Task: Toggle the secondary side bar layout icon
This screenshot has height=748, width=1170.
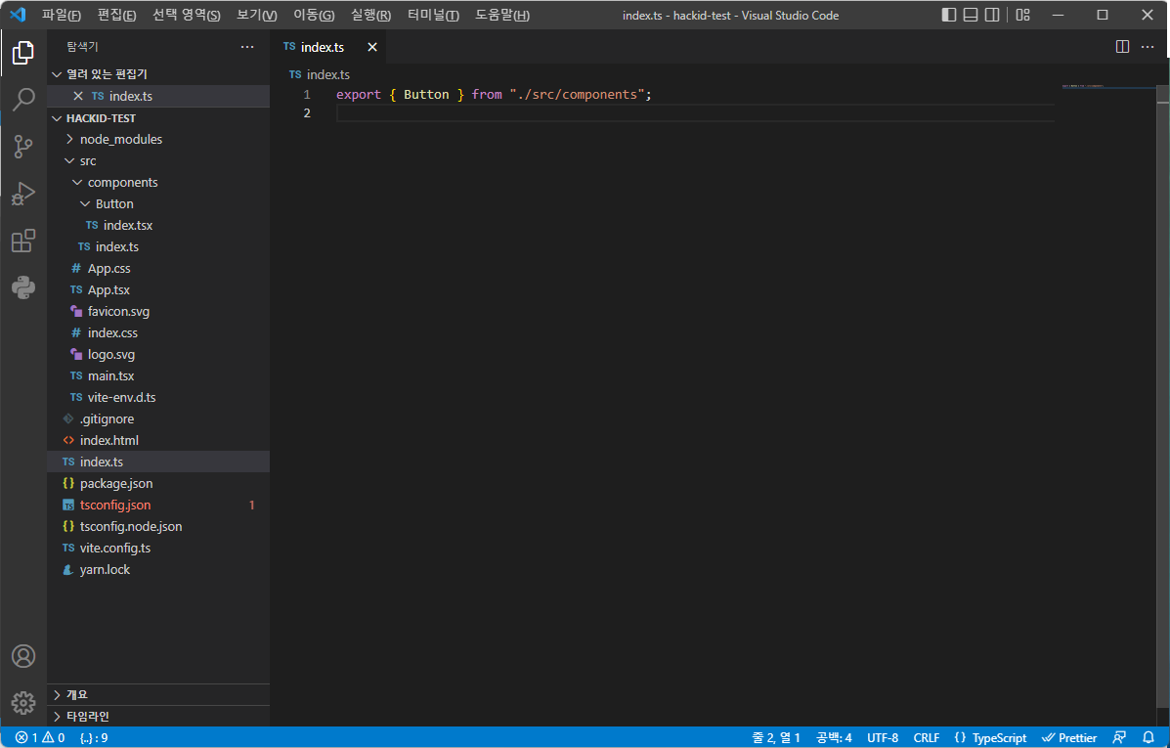Action: click(x=992, y=15)
